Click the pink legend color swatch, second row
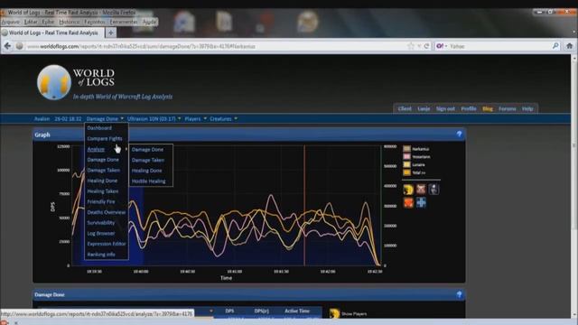The height and width of the screenshot is (325, 578). tap(406, 156)
